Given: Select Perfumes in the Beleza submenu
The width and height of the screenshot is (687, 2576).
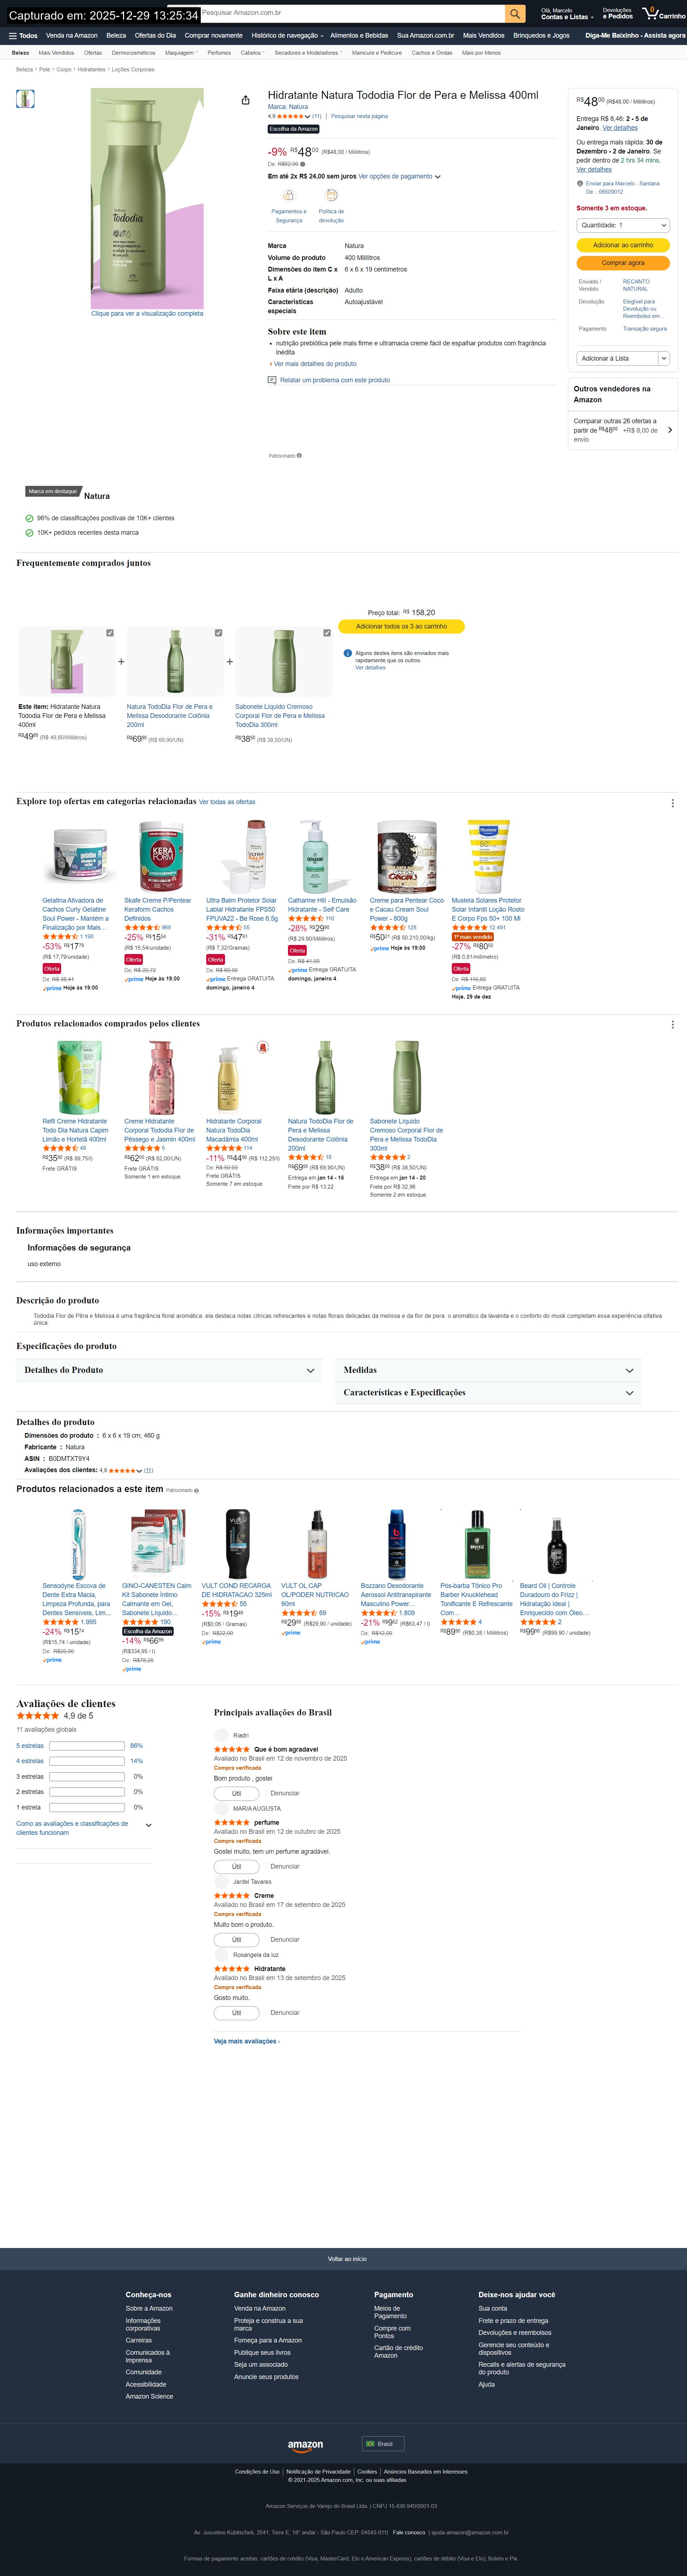Looking at the screenshot, I should [x=219, y=53].
